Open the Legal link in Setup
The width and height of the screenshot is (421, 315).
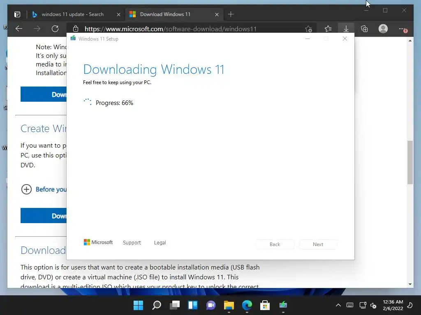click(x=160, y=242)
